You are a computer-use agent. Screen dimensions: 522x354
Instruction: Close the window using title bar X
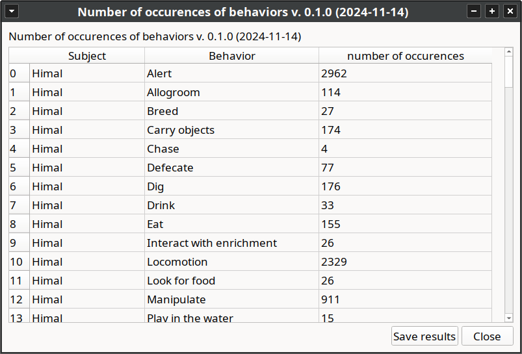point(510,11)
